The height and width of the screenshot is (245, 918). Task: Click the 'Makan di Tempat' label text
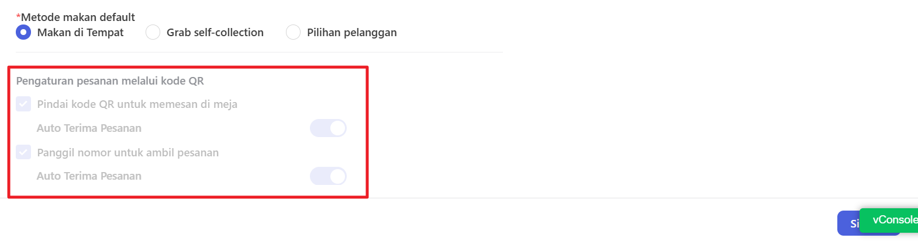click(81, 32)
